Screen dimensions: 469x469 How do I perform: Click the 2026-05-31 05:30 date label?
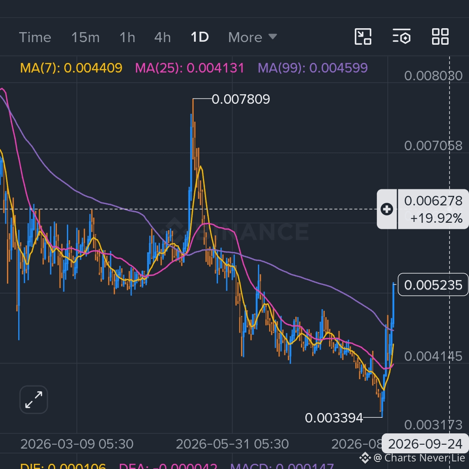232,444
